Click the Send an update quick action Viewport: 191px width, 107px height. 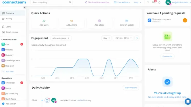[127, 23]
